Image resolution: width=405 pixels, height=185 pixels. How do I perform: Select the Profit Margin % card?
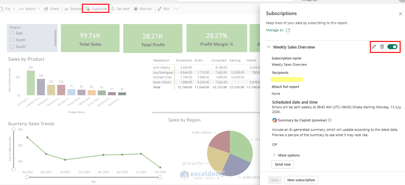(217, 38)
